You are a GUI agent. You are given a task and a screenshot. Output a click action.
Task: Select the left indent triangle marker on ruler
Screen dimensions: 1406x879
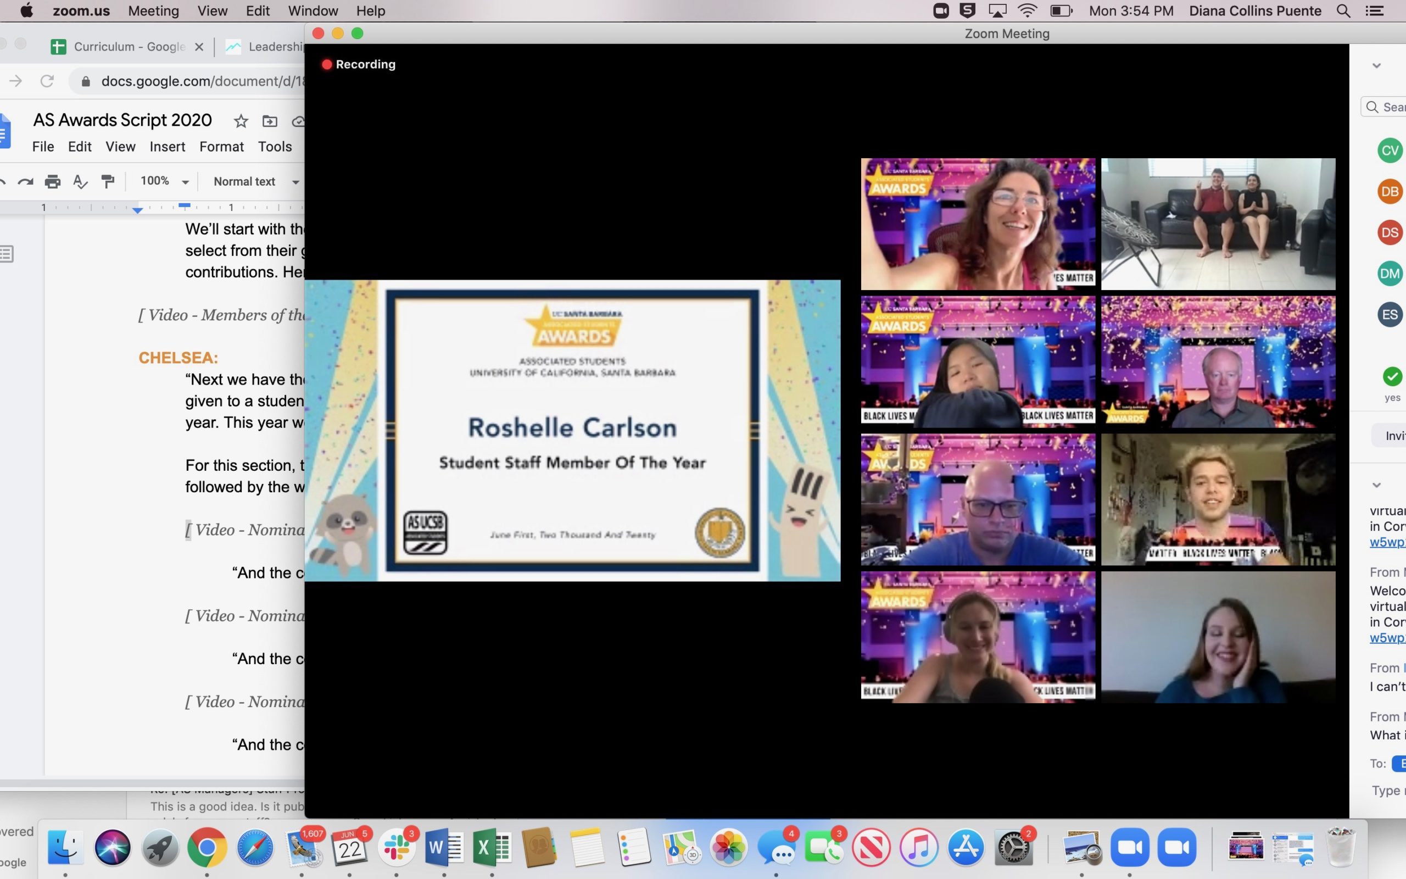tap(138, 210)
